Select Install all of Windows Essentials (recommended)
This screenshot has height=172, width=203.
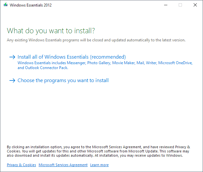click(72, 57)
